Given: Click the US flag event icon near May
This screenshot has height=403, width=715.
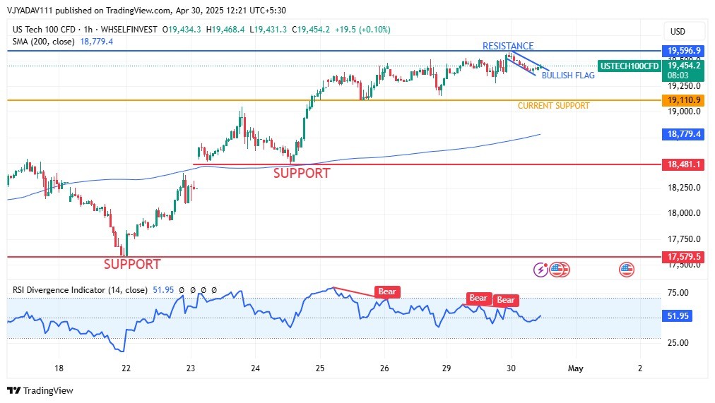Looking at the screenshot, I should point(627,269).
